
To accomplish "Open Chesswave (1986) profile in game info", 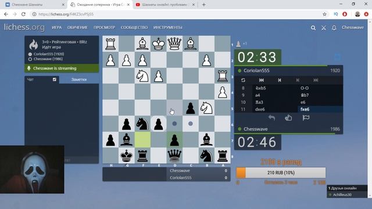I will (48, 59).
